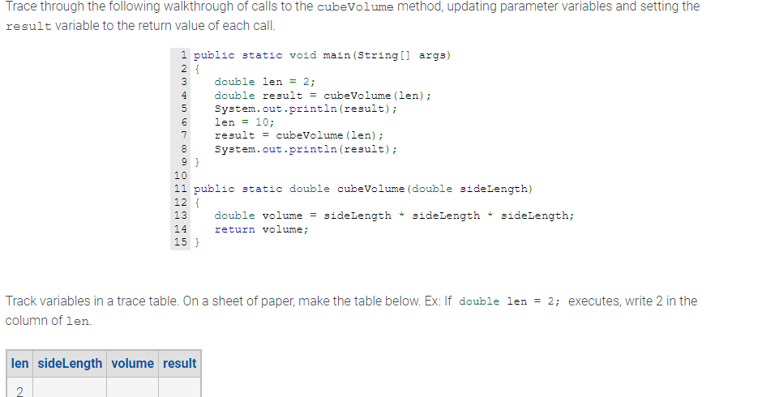Click the 'sideLength' column header
The width and height of the screenshot is (775, 397).
(70, 364)
